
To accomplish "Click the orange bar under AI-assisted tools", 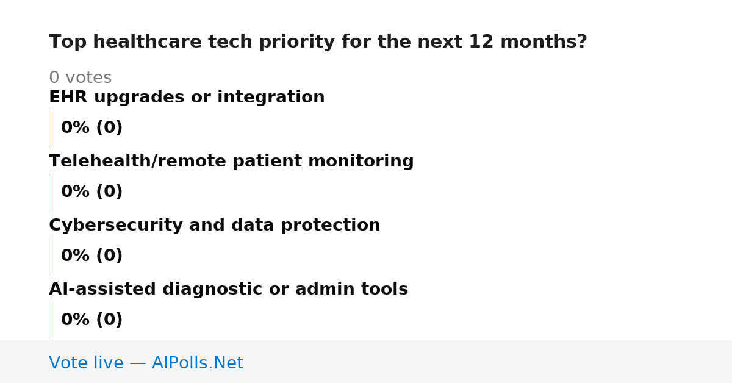I will pyautogui.click(x=49, y=320).
